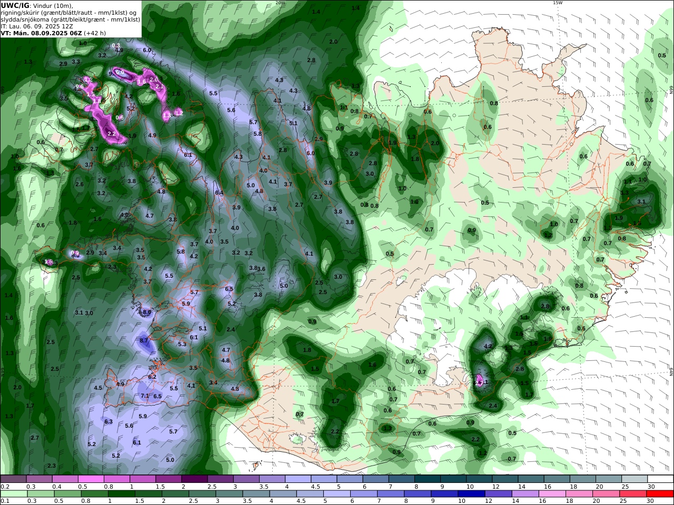Click the "0.1" label of the bottom legend row

(x=5, y=501)
